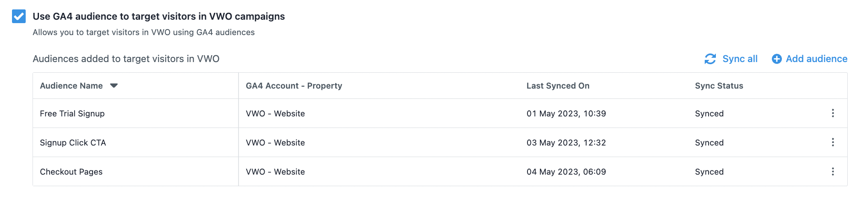Open kebab menu for Signup Click CTA

coord(833,142)
